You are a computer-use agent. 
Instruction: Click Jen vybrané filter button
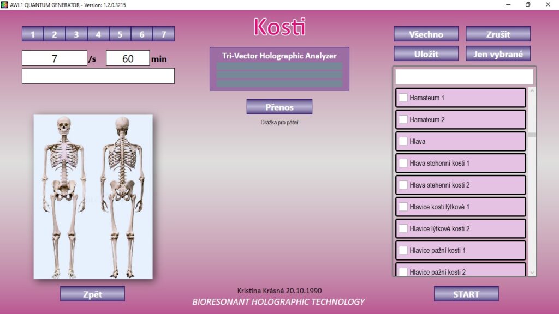click(x=498, y=54)
